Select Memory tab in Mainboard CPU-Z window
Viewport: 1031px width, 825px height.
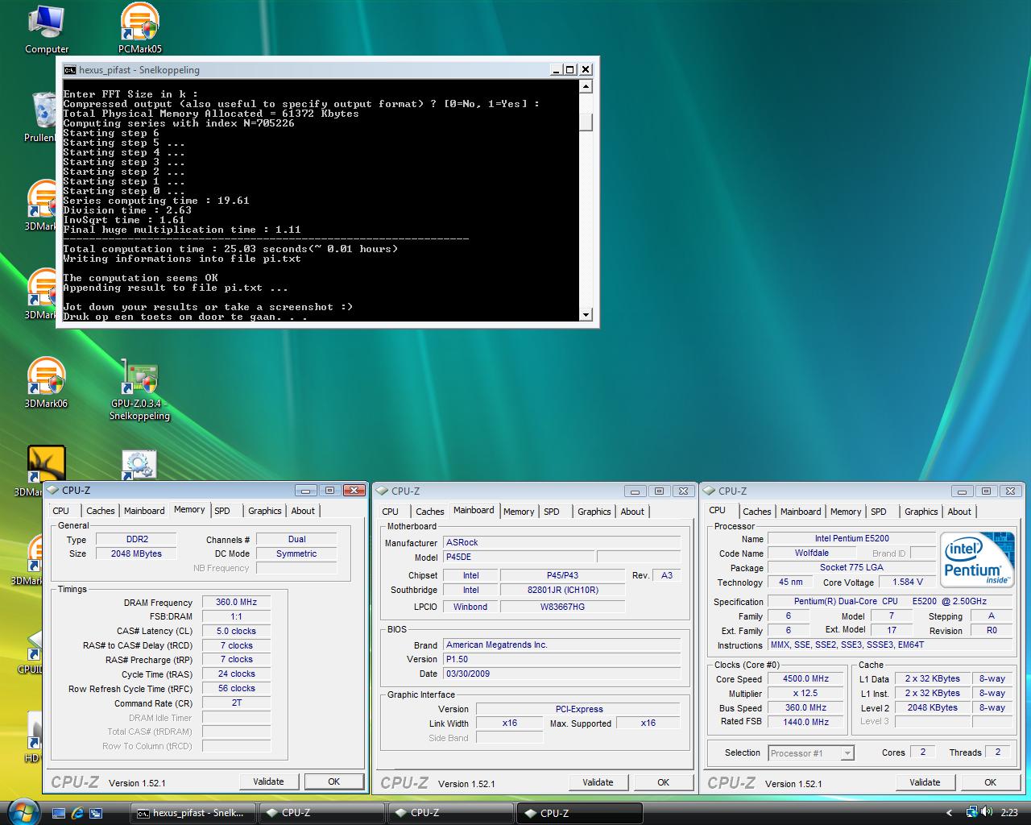519,512
